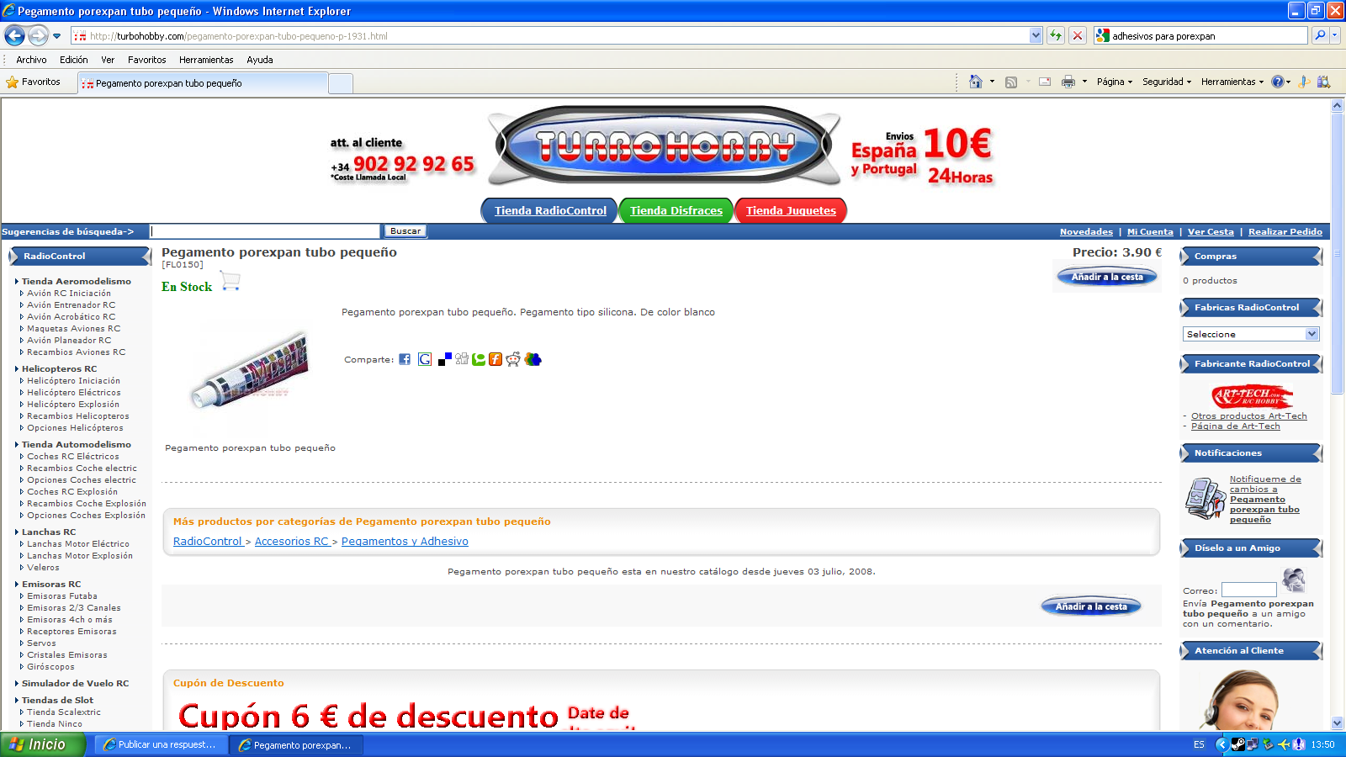Click the Home toolbar icon

[x=975, y=82]
